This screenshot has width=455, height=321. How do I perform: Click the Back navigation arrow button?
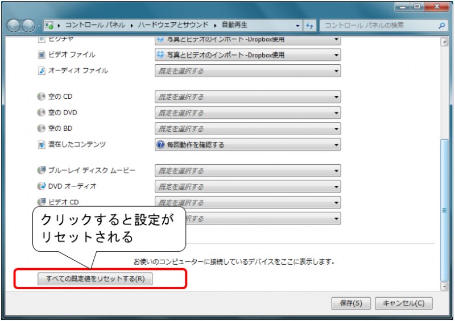click(x=13, y=26)
